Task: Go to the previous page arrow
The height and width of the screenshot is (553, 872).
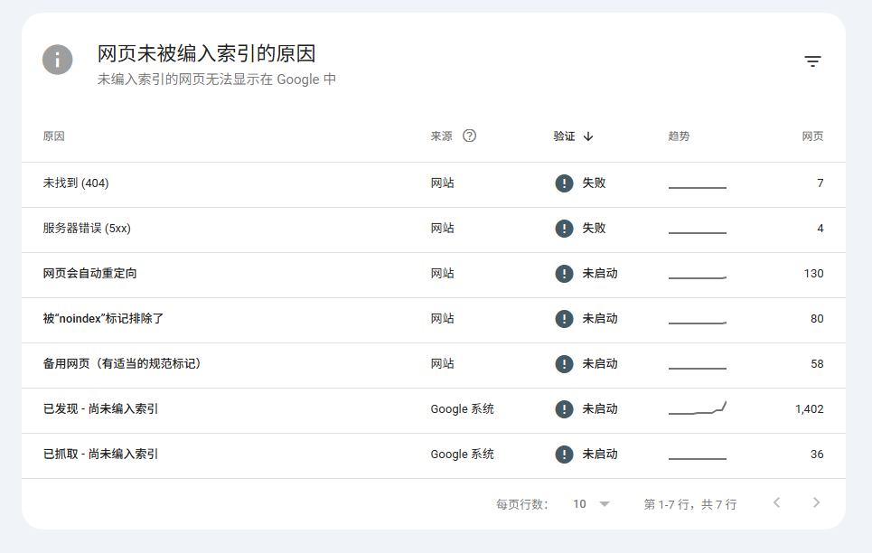Action: point(777,503)
